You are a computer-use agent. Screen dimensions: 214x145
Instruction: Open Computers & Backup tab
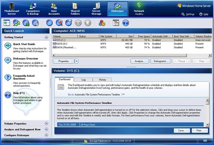[x=33, y=9]
